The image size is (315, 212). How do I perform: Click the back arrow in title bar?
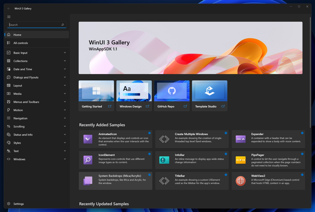click(8, 8)
